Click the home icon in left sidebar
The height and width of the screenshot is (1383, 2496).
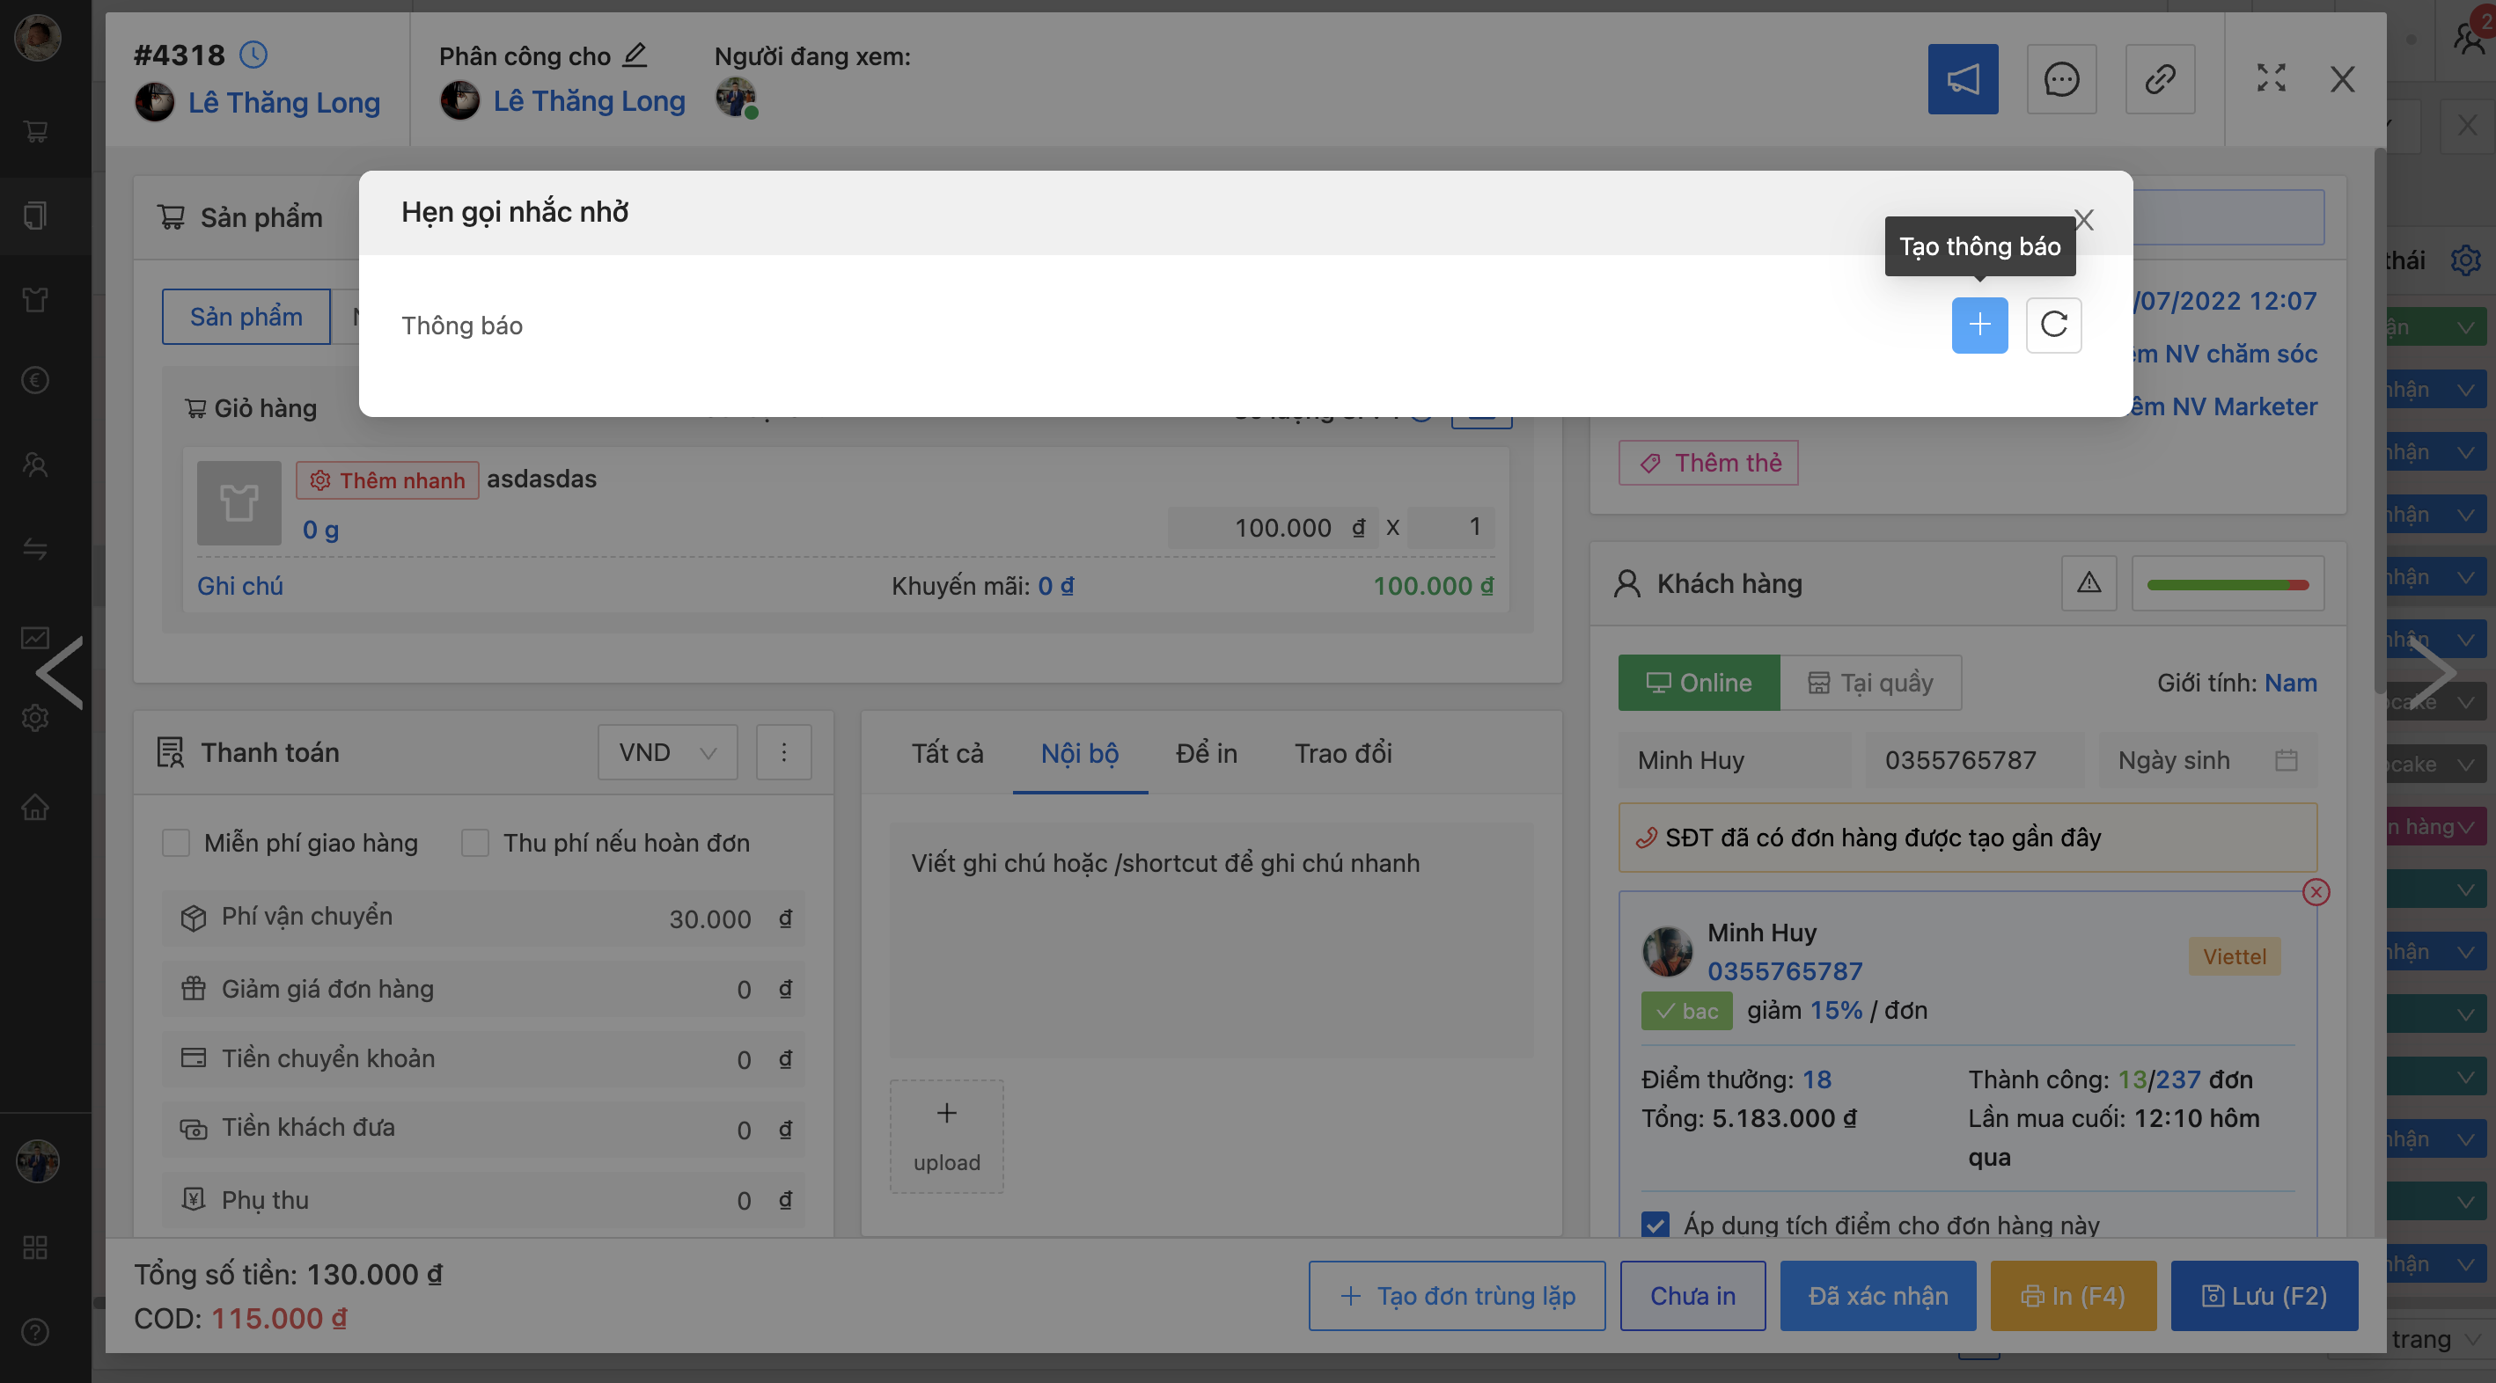tap(36, 807)
